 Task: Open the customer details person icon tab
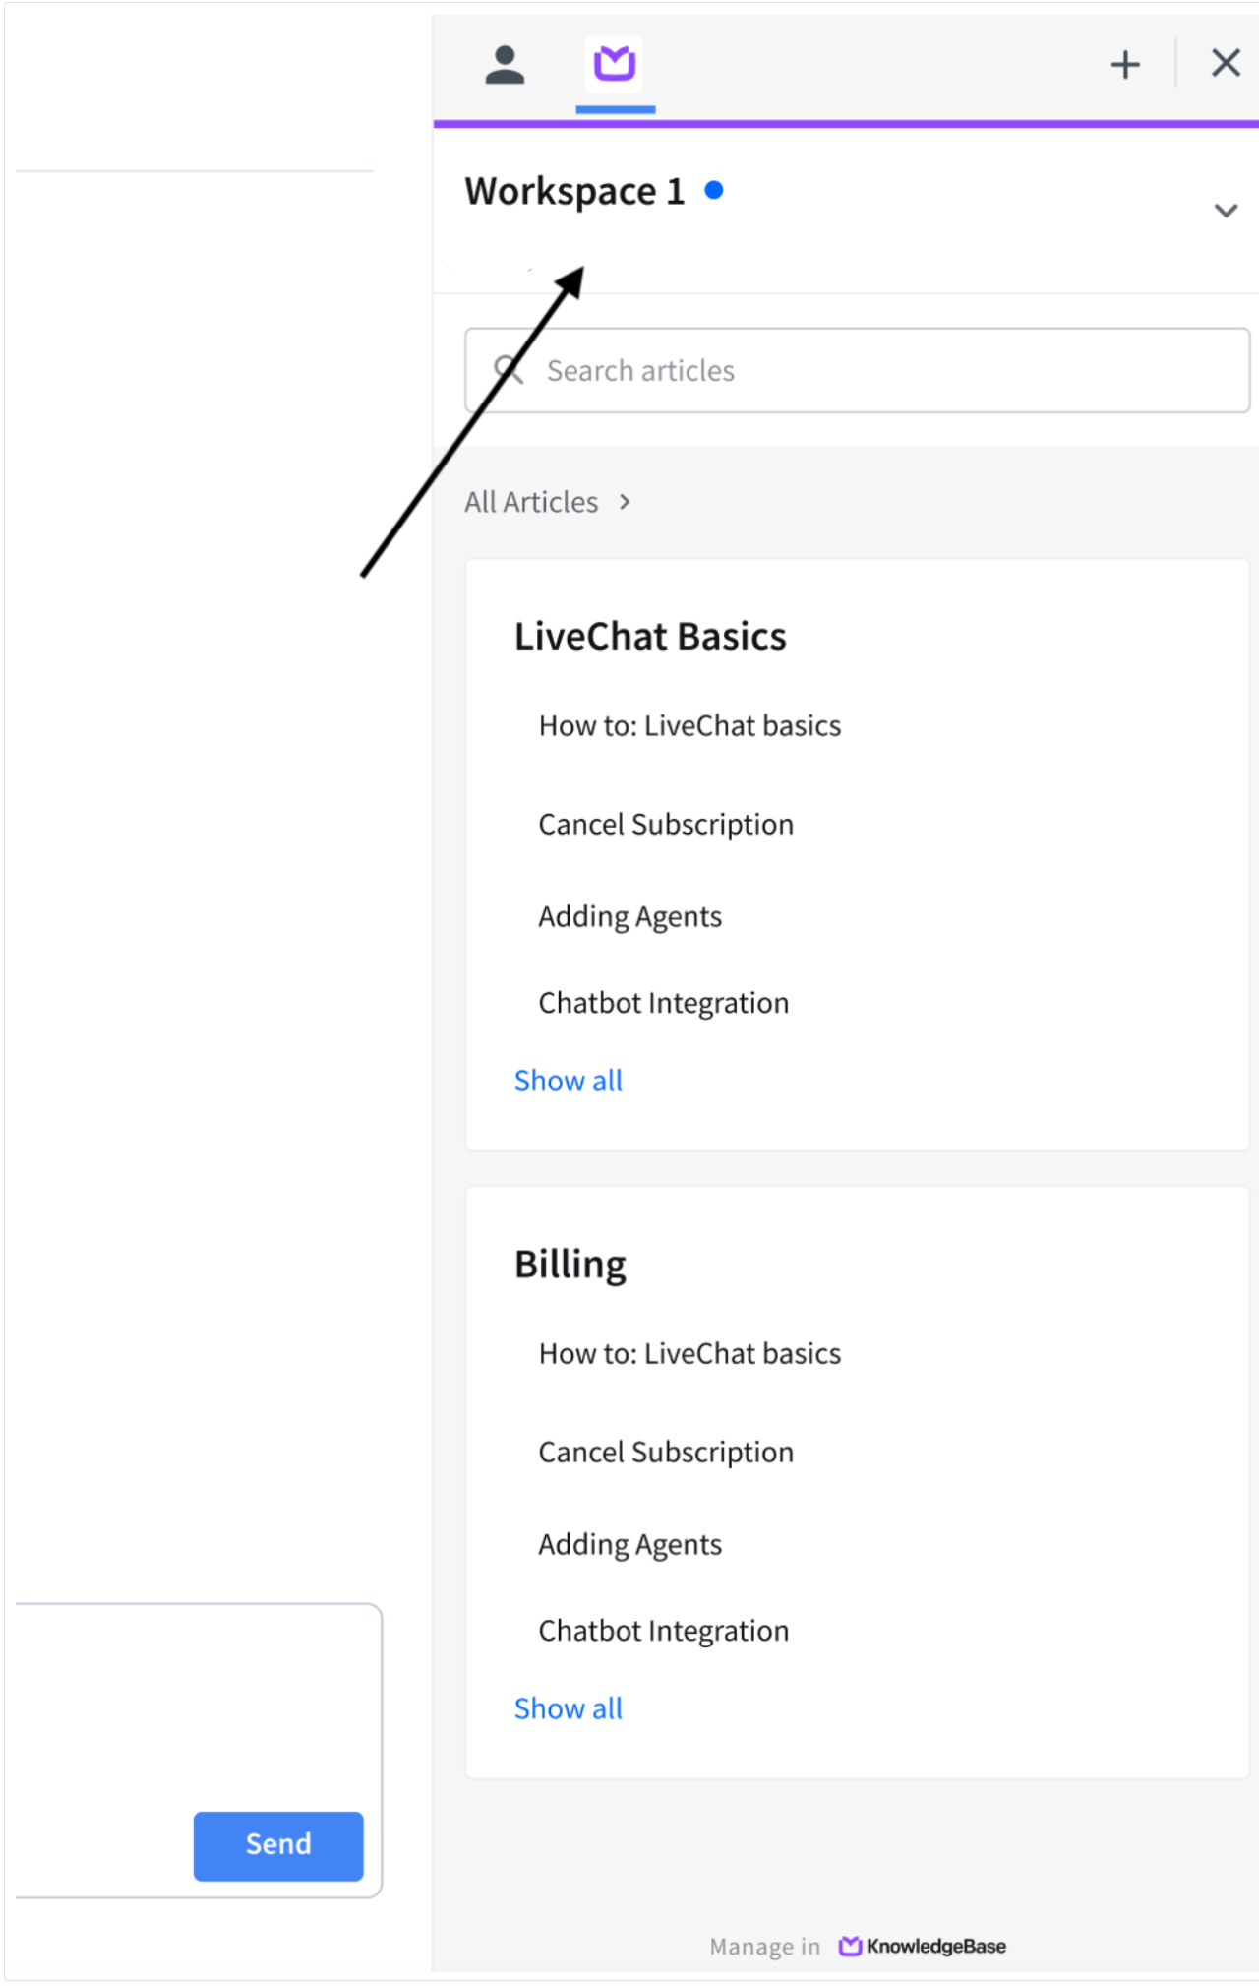(505, 65)
